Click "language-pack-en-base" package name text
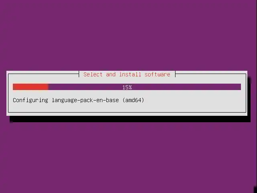This screenshot has height=193, width=257. click(x=85, y=100)
